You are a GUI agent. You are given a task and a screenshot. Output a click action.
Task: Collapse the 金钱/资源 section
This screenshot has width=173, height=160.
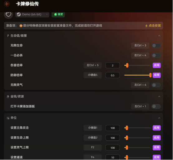(159, 97)
